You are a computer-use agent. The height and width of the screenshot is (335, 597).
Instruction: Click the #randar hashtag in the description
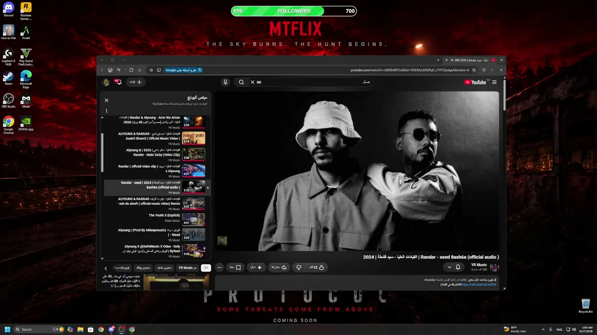pos(430,280)
